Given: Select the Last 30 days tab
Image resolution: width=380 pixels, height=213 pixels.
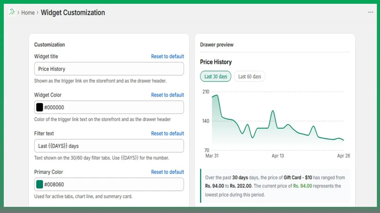Looking at the screenshot, I should coord(216,77).
